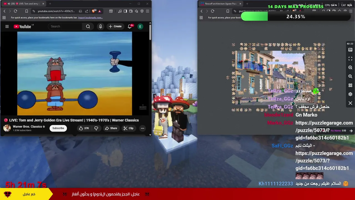Go back in the puzzle browser window
This screenshot has height=200, width=355.
click(x=202, y=11)
